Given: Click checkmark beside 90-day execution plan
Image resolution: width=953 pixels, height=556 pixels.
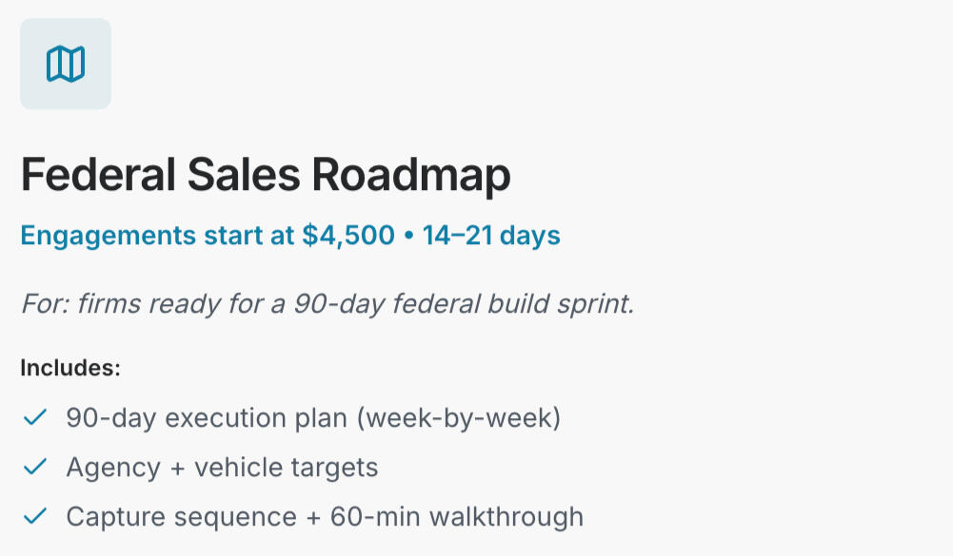Looking at the screenshot, I should point(35,417).
